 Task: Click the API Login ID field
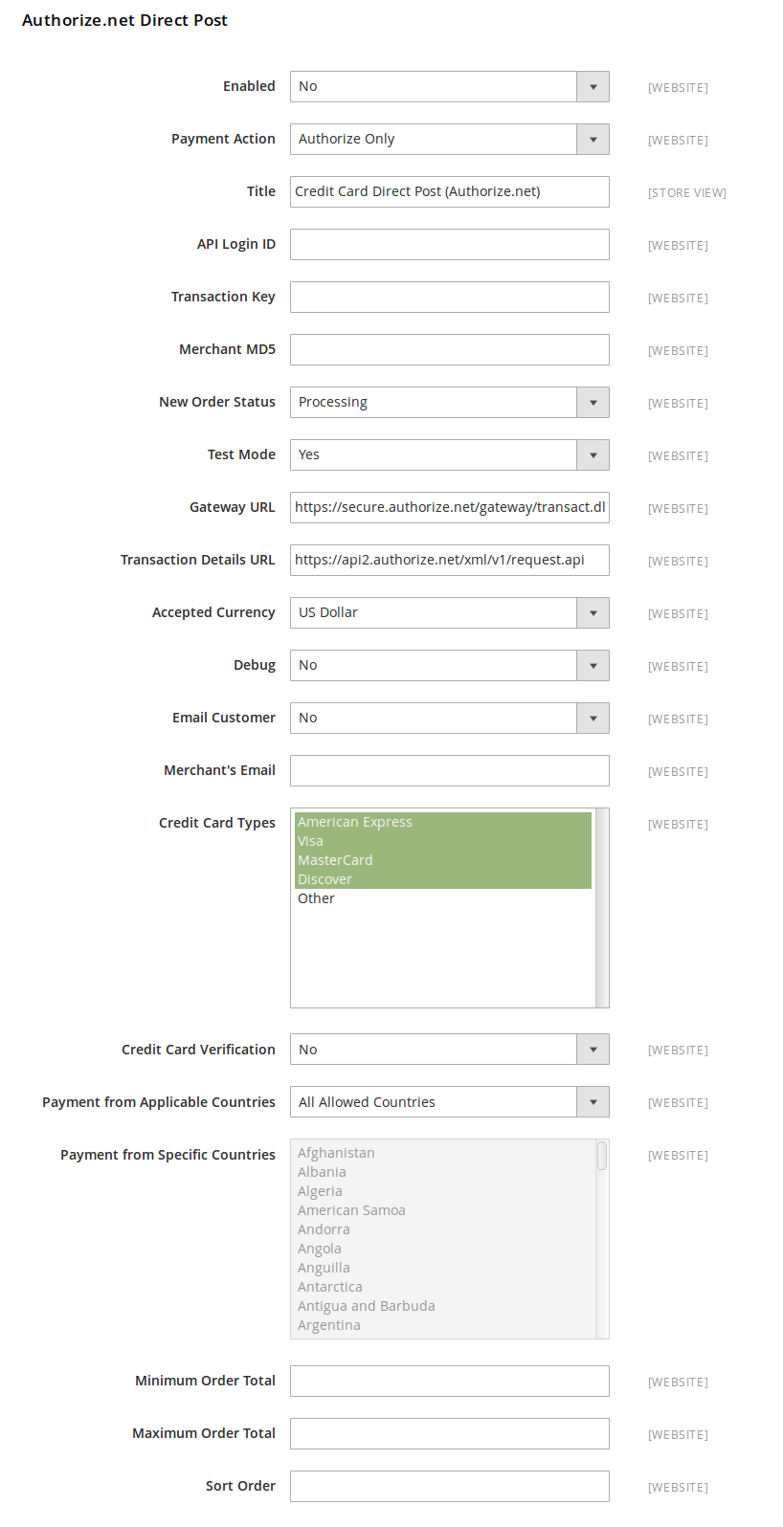[450, 244]
